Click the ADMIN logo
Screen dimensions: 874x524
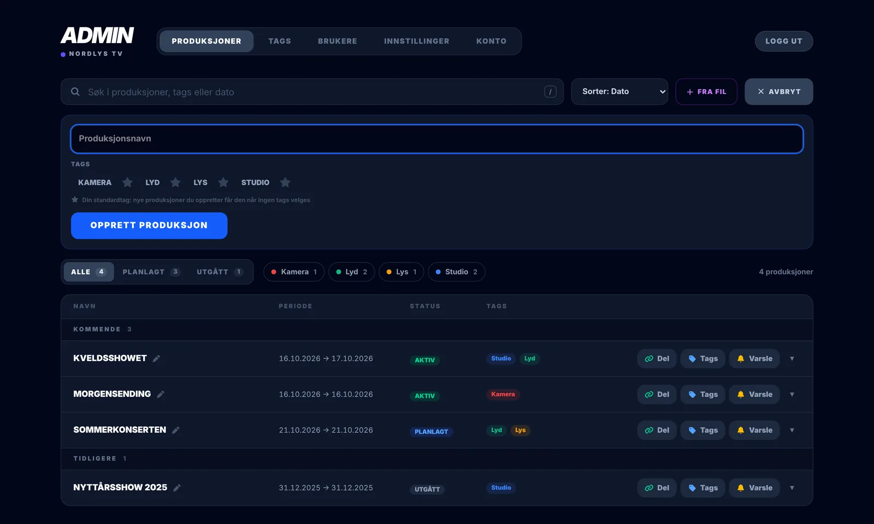pos(97,36)
